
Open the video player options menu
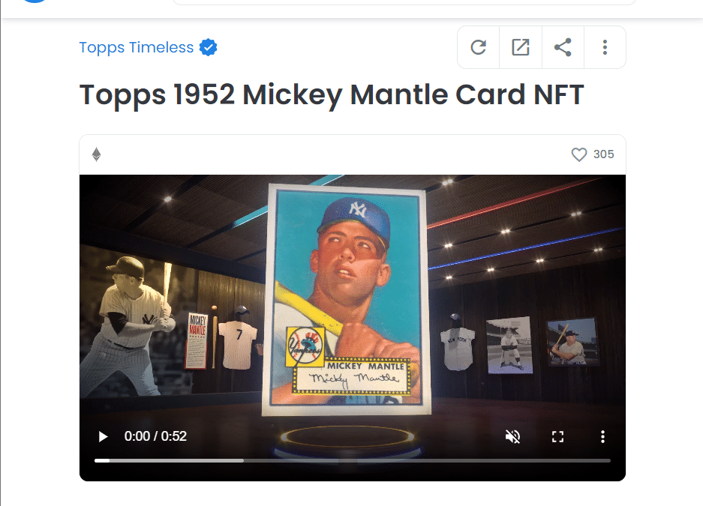point(602,436)
